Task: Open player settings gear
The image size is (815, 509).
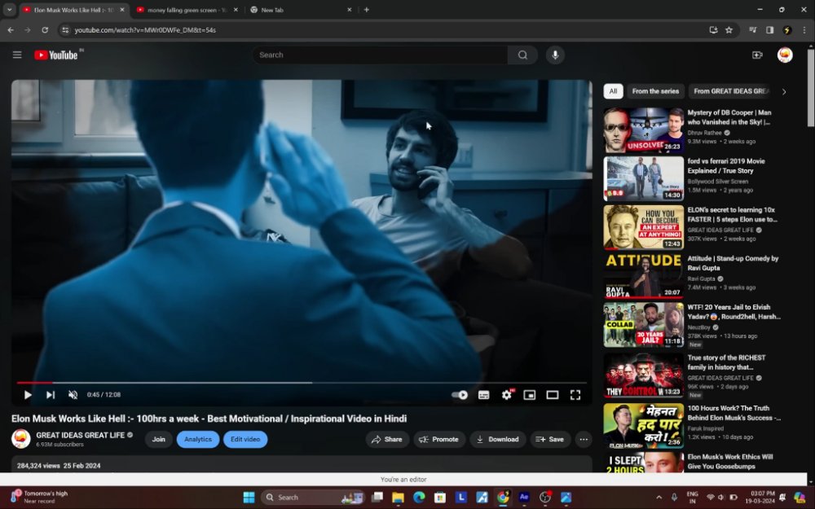Action: (x=507, y=395)
